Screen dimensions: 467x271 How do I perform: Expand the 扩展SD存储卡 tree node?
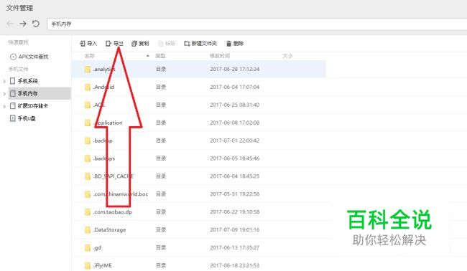[x=4, y=106]
